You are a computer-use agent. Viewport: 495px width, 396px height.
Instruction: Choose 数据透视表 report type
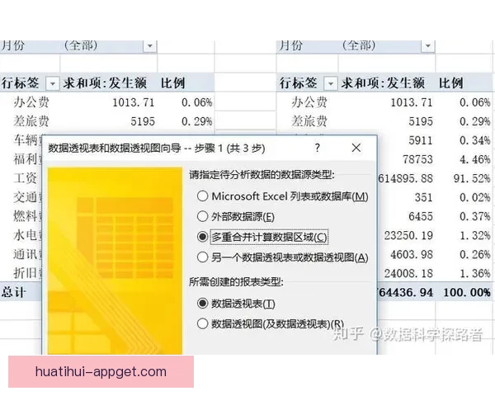tap(202, 304)
